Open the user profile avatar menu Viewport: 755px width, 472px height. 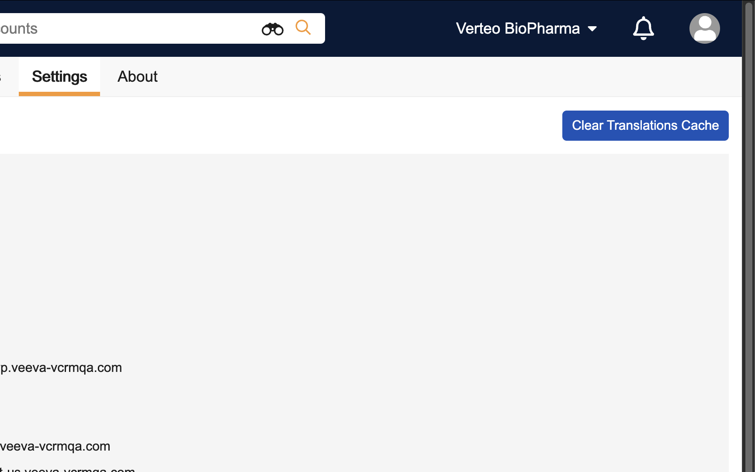point(704,28)
